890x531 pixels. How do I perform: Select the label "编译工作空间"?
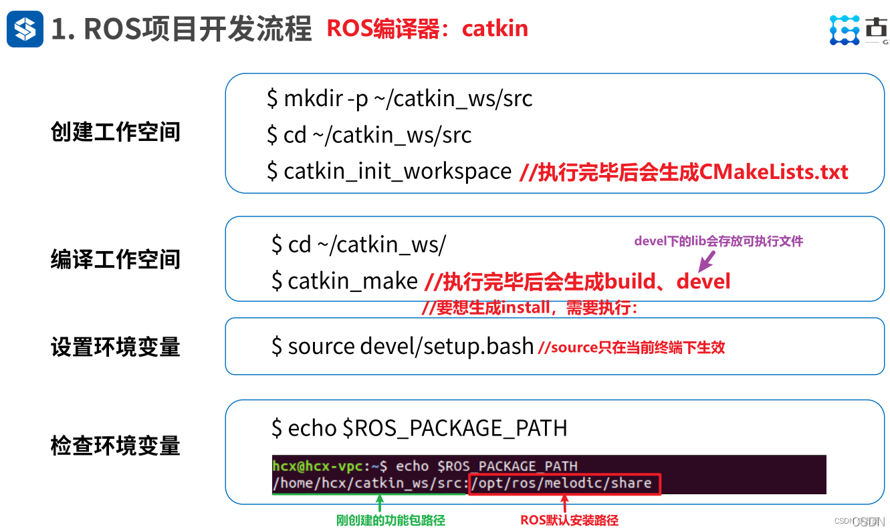(x=116, y=259)
